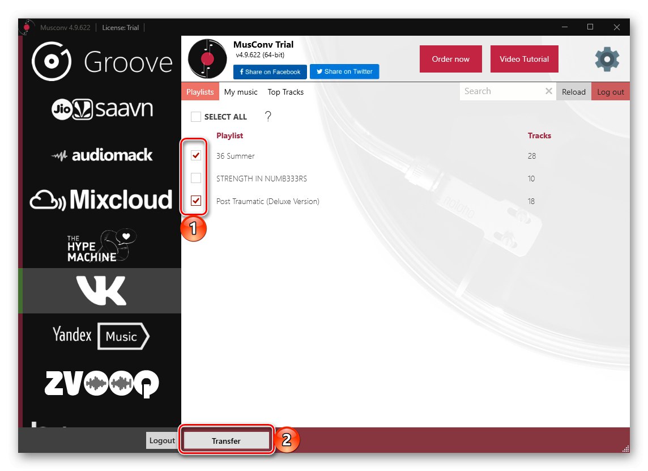648x471 pixels.
Task: Maximize the MusConv window
Action: coord(590,27)
